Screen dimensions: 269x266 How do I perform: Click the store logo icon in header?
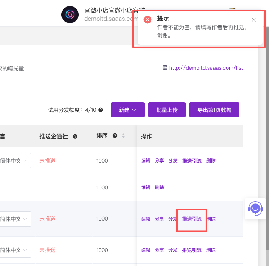(x=70, y=15)
